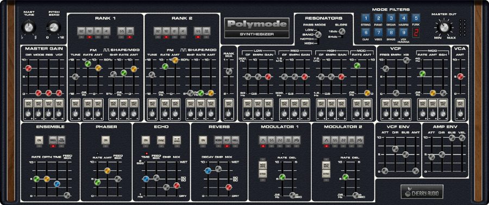Click the Cherry Audio logo
The height and width of the screenshot is (205, 489).
[422, 192]
